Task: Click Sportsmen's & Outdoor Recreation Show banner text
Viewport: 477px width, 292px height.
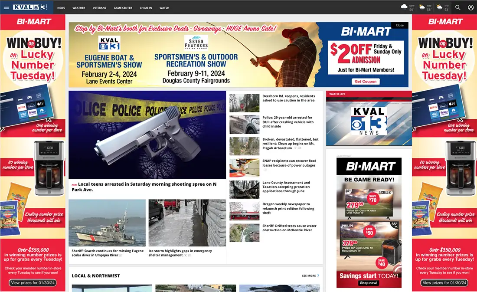Action: click(196, 60)
